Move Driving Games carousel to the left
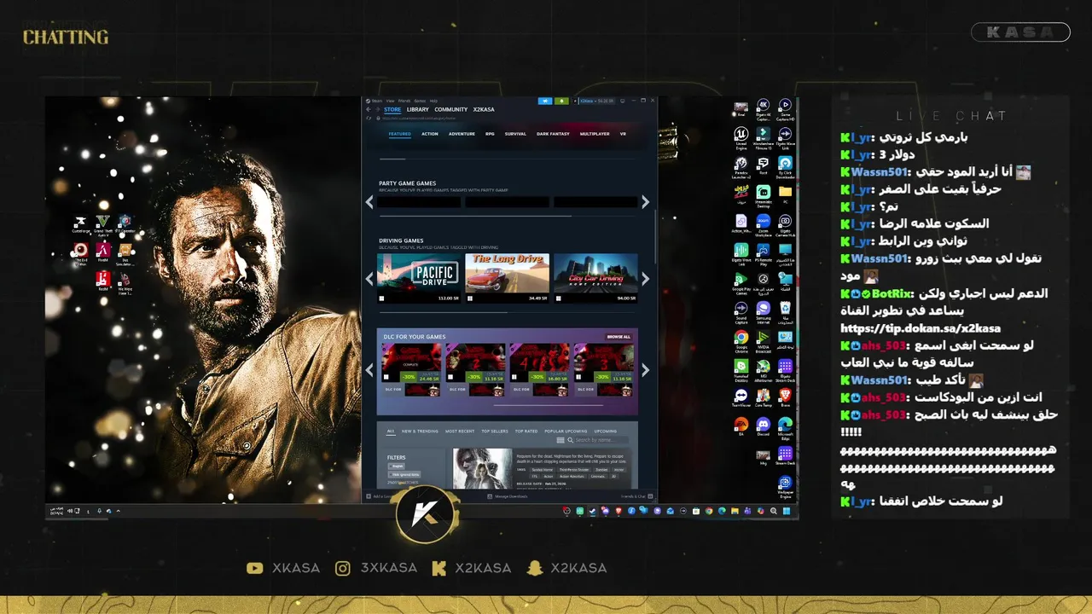This screenshot has height=614, width=1092. pyautogui.click(x=369, y=278)
